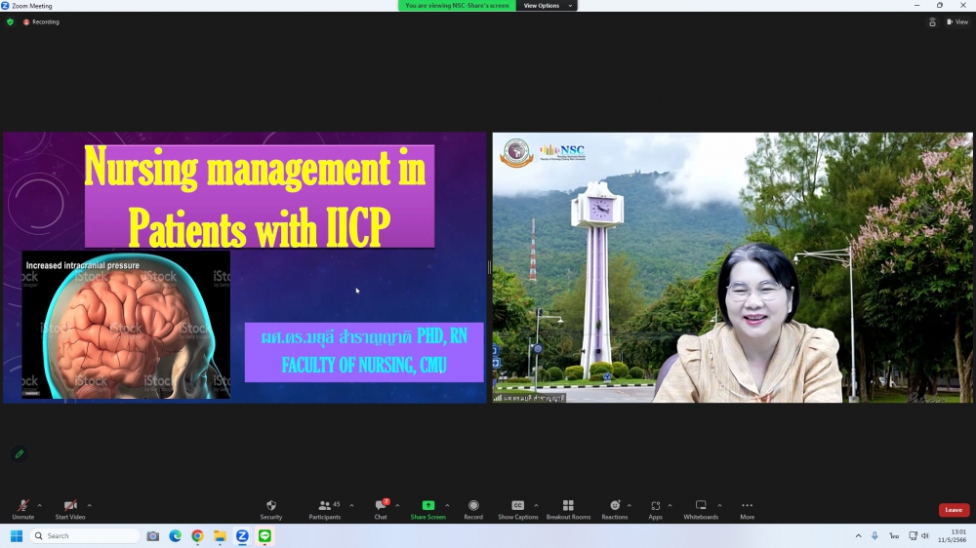Open the Reactions picker
The height and width of the screenshot is (548, 976).
(x=614, y=506)
